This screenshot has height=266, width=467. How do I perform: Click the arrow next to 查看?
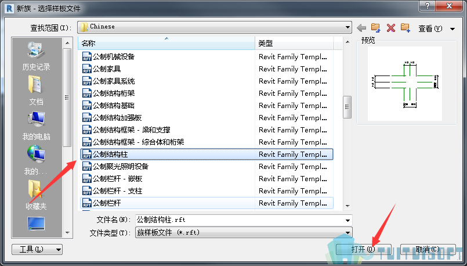click(x=452, y=29)
